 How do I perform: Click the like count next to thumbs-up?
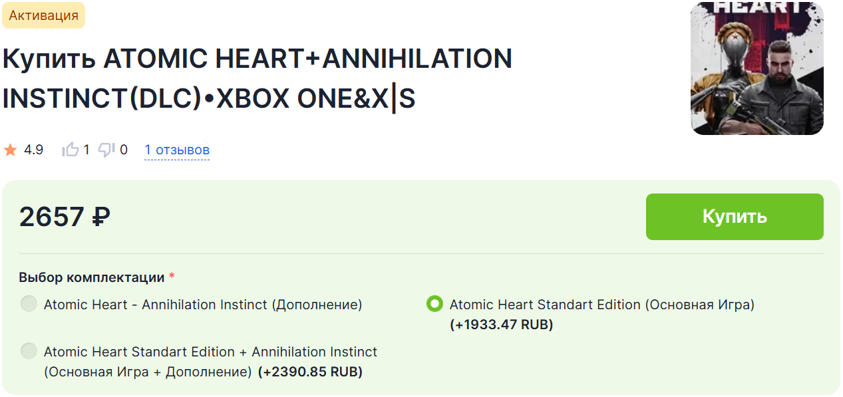[86, 150]
